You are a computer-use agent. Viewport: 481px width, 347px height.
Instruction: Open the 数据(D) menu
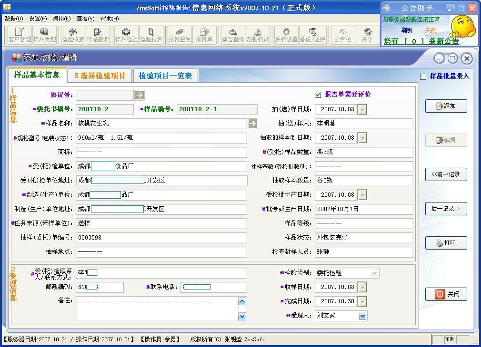click(13, 19)
